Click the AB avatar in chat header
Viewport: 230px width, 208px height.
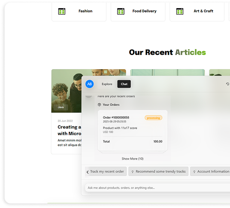90,84
